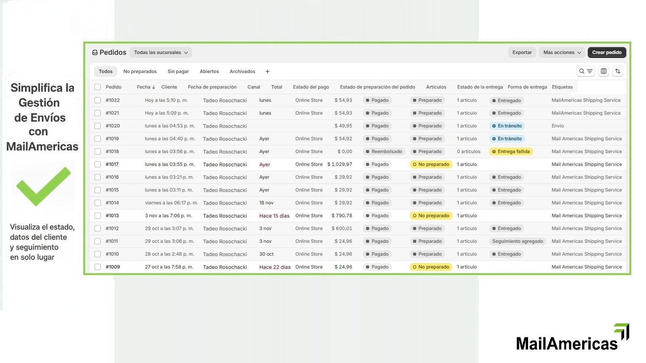
Task: Click En tránsito badge on order #1020
Action: coord(507,126)
